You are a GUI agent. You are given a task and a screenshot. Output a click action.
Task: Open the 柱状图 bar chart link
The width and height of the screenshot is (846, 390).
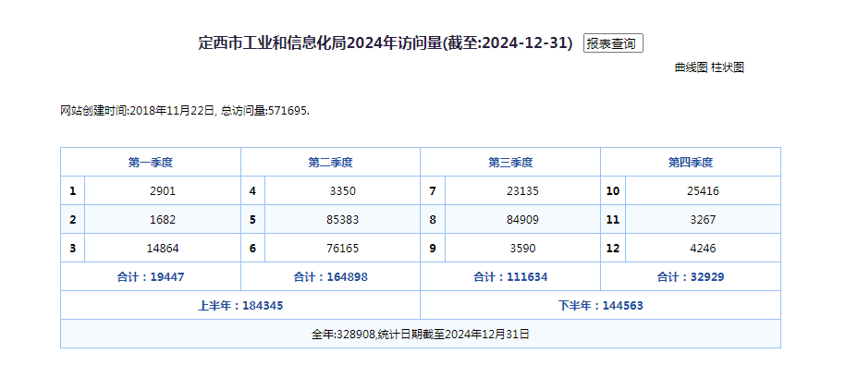(x=728, y=67)
